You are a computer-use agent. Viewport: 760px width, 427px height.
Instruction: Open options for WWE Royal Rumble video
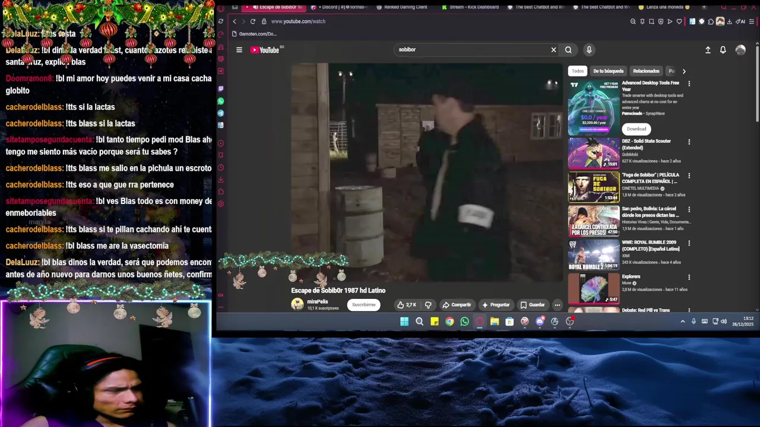(x=689, y=243)
